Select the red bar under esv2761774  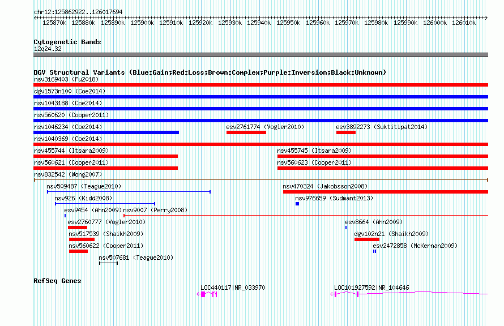(x=246, y=132)
